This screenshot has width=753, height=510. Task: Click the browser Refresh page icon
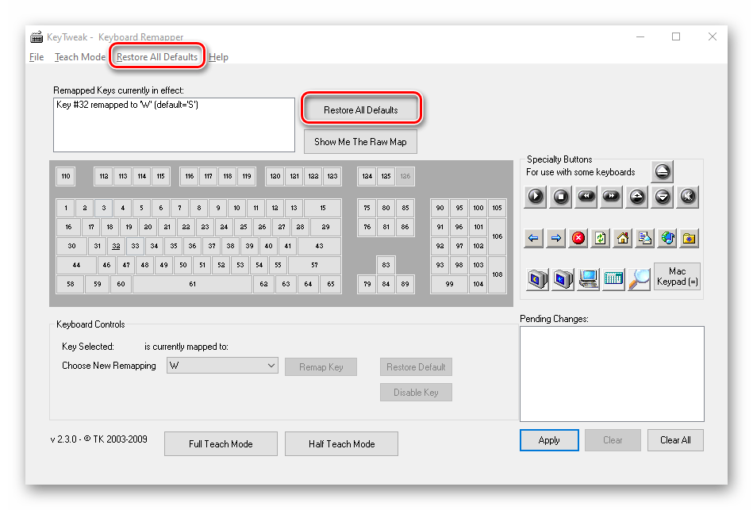click(x=601, y=238)
